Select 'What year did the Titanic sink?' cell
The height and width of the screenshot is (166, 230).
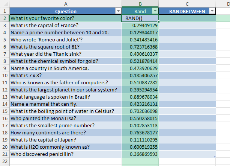(x=66, y=54)
